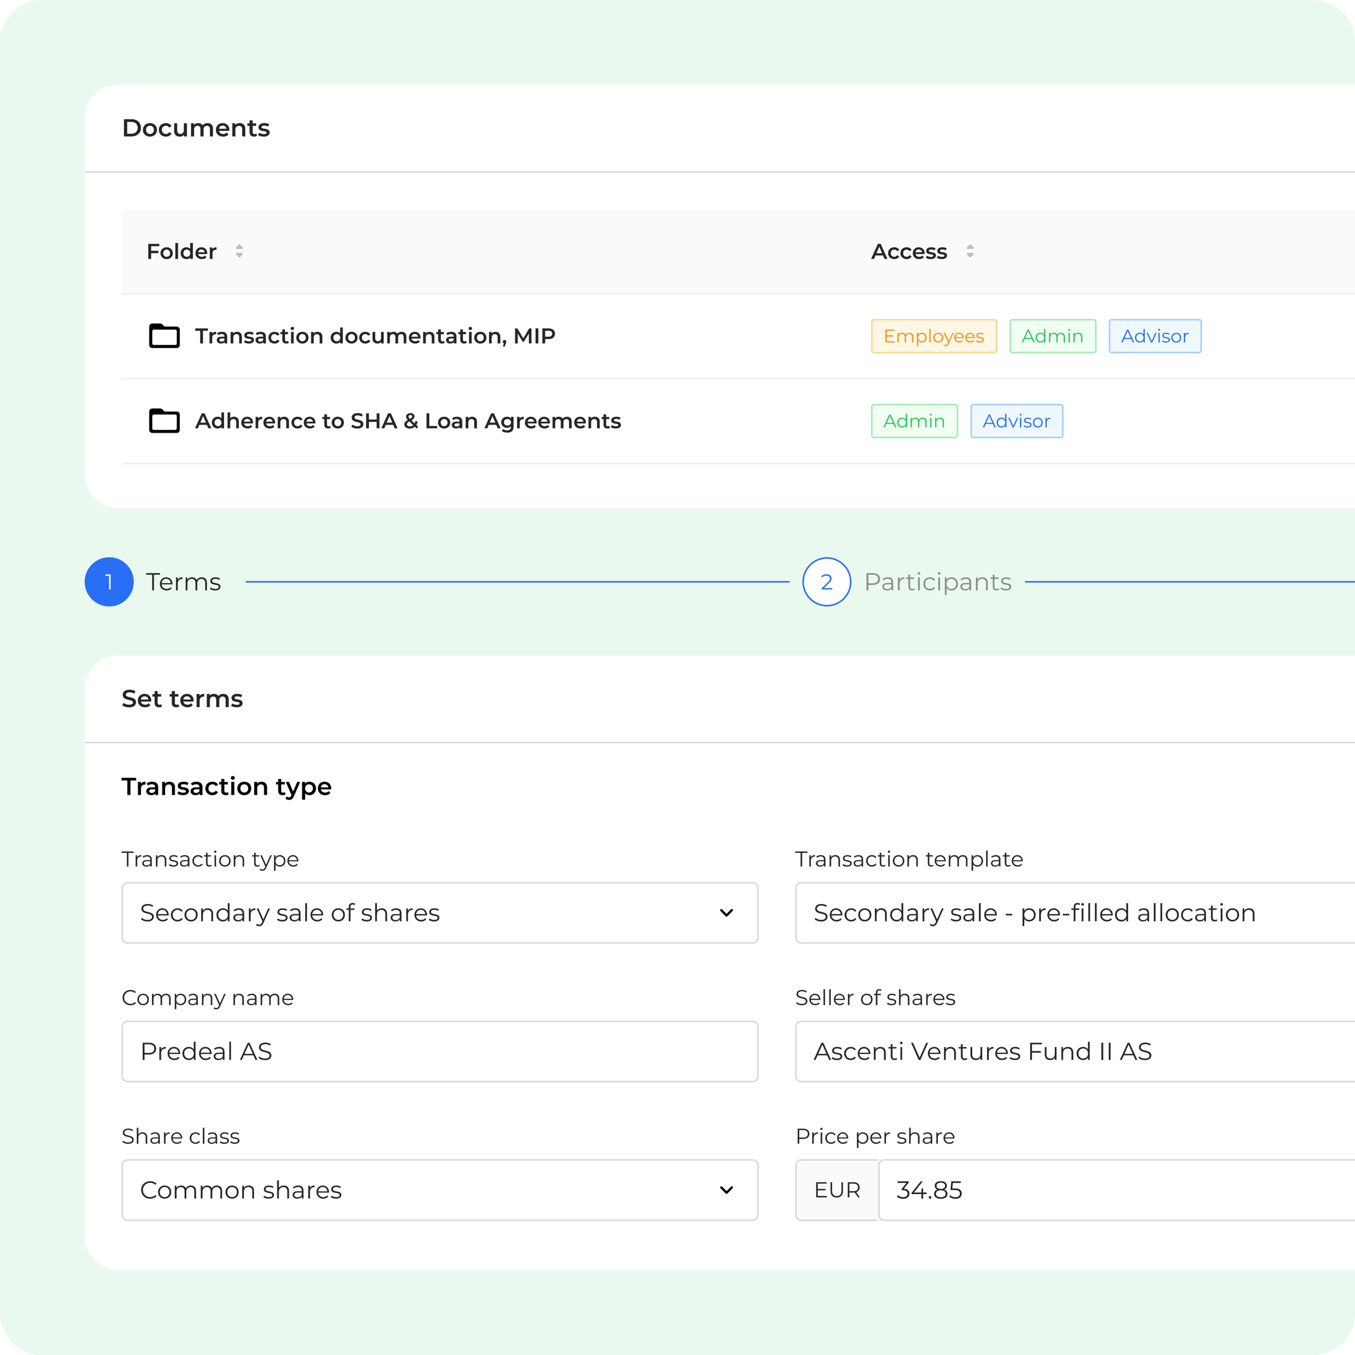Go to the Participants step

tap(938, 581)
